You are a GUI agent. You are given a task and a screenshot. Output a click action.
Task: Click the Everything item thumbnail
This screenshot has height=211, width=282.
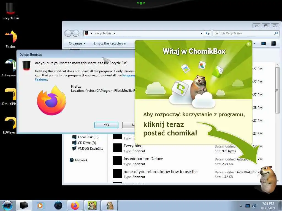117,148
